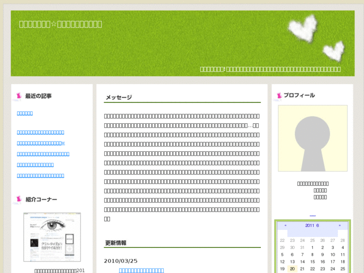Click the '2011 6' calendar month title

tap(312, 225)
